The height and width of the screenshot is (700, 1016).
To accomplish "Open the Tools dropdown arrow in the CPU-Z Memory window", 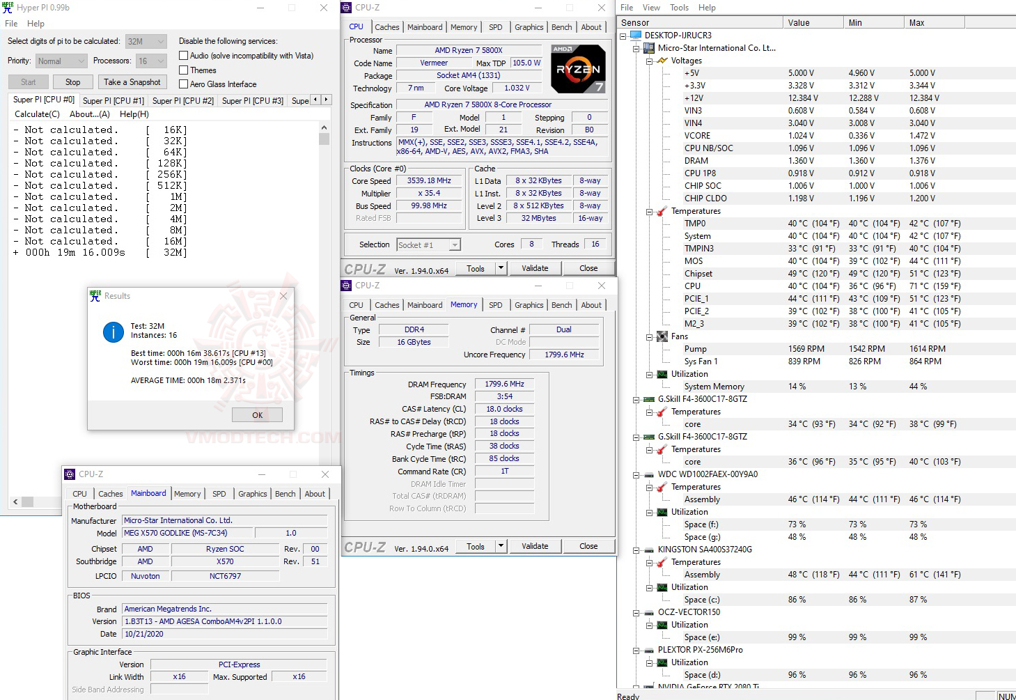I will point(501,546).
